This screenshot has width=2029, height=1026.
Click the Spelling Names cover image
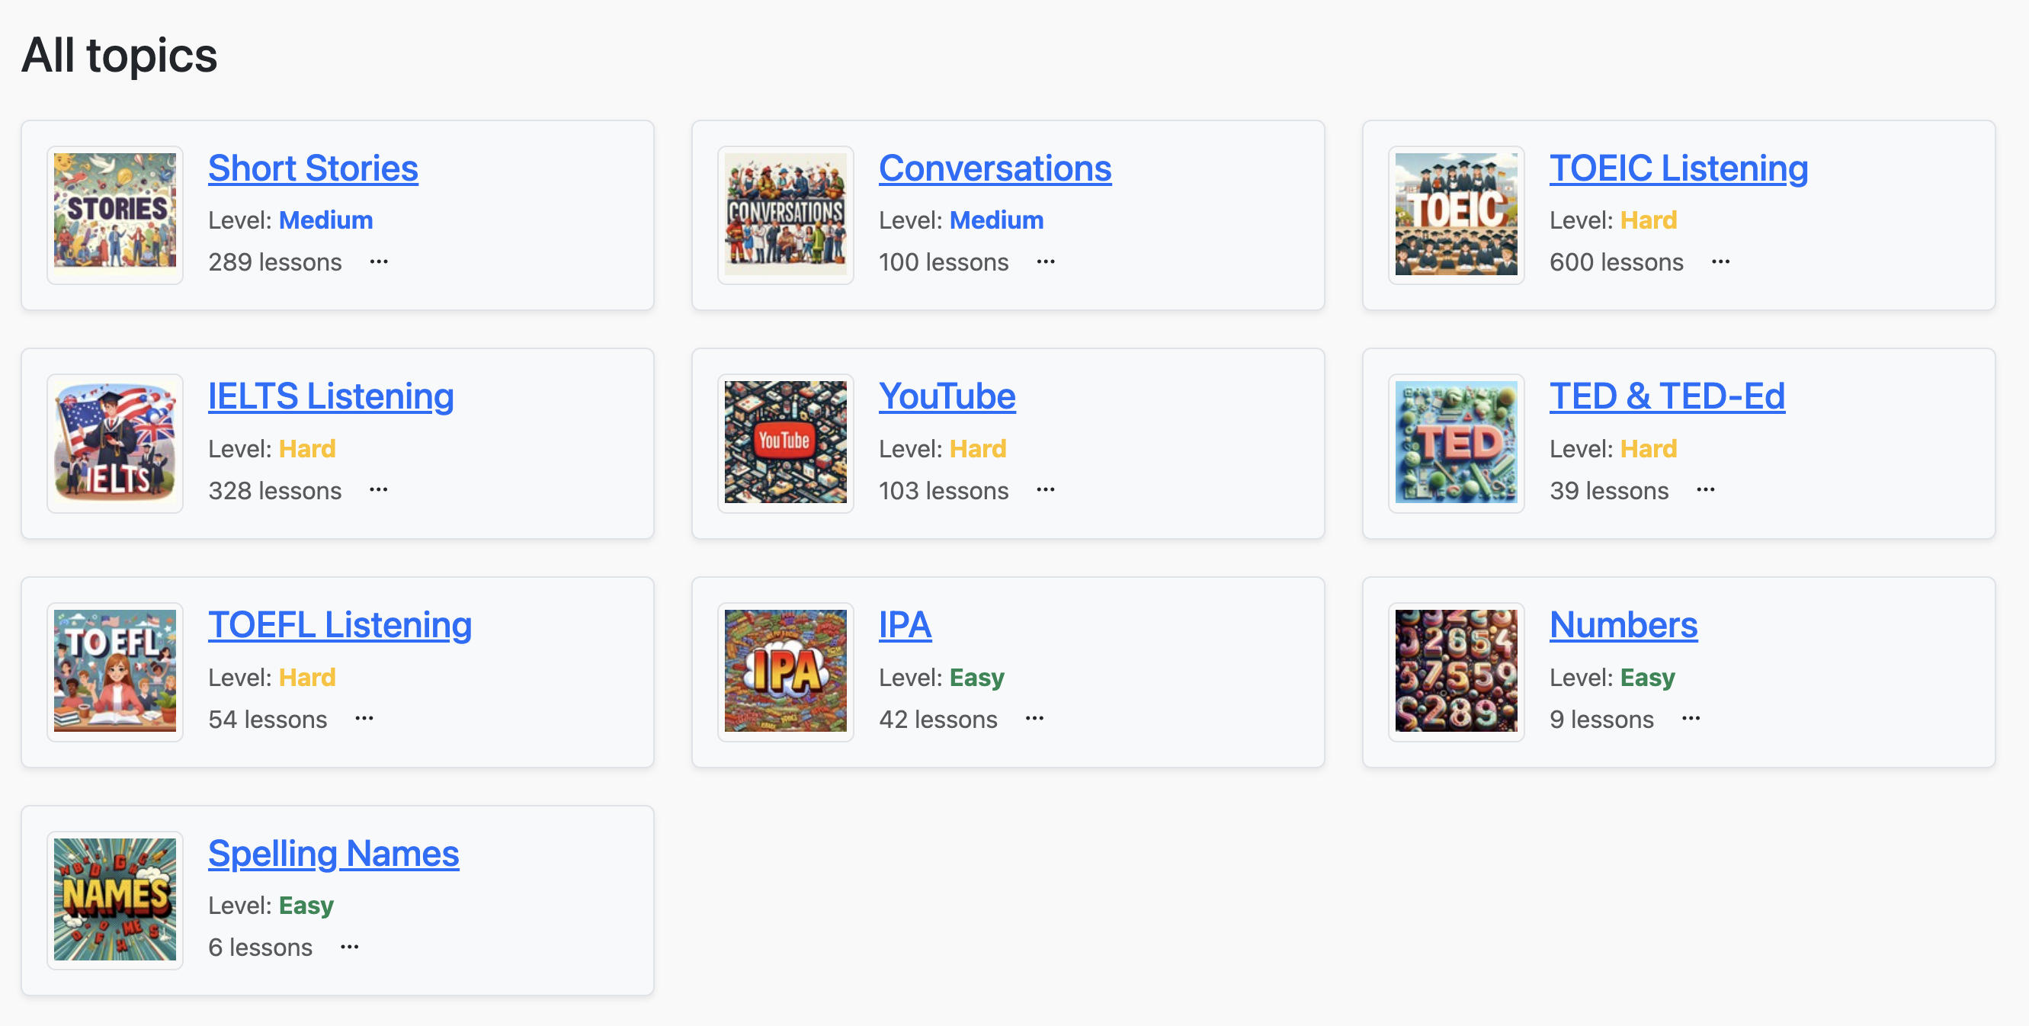(x=115, y=899)
